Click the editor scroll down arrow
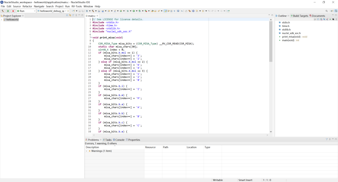The width and height of the screenshot is (338, 182). pyautogui.click(x=271, y=132)
